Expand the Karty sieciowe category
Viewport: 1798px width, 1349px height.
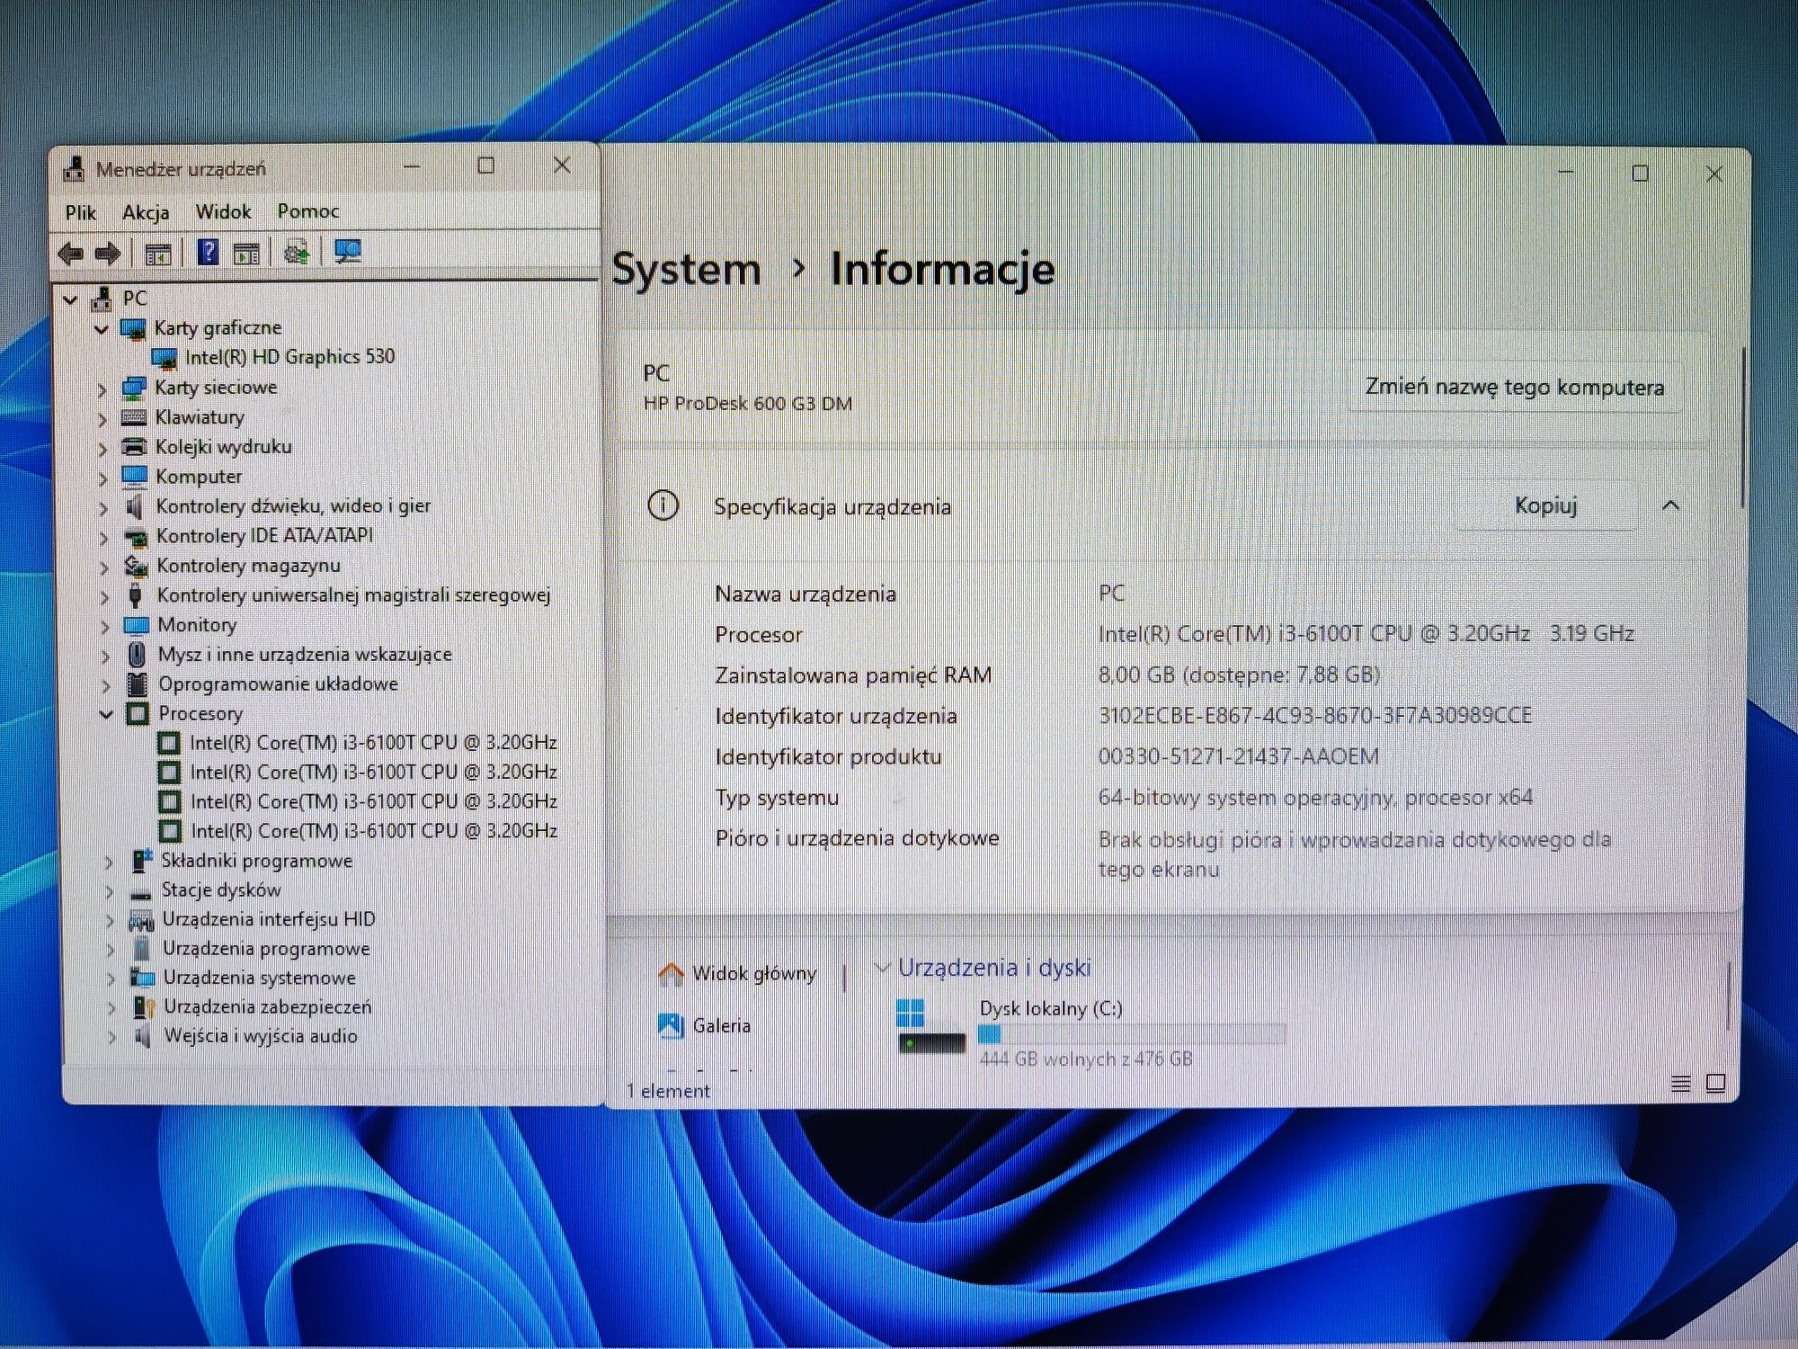[102, 389]
